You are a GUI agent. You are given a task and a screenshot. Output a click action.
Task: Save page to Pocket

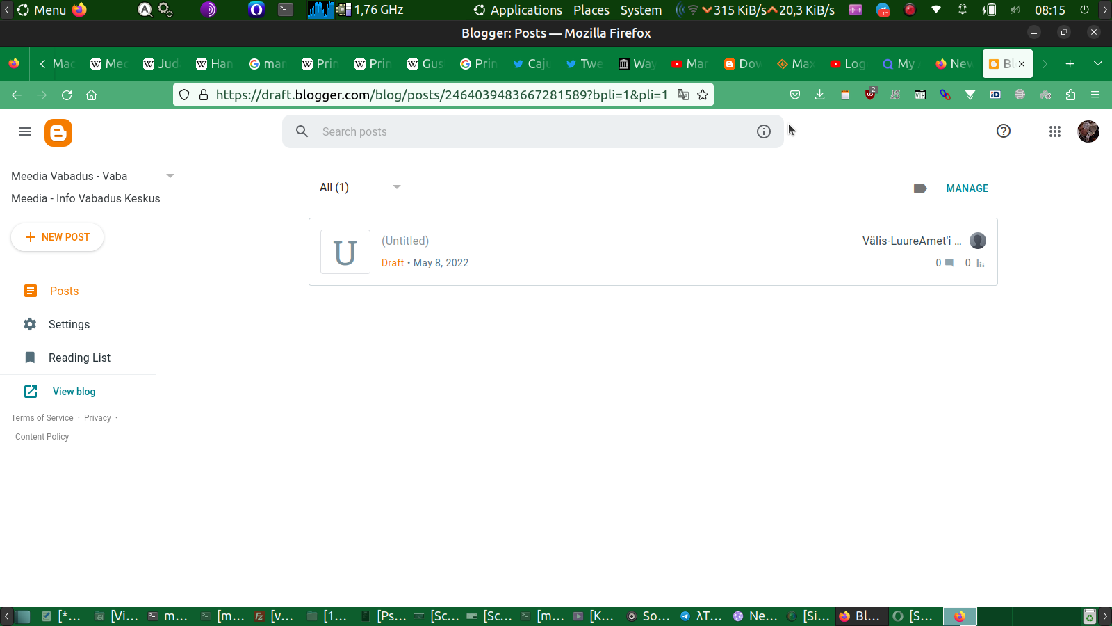pos(795,95)
